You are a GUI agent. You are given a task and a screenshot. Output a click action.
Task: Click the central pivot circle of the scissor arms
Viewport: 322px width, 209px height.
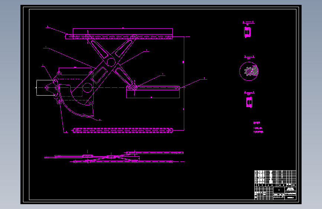(111, 62)
